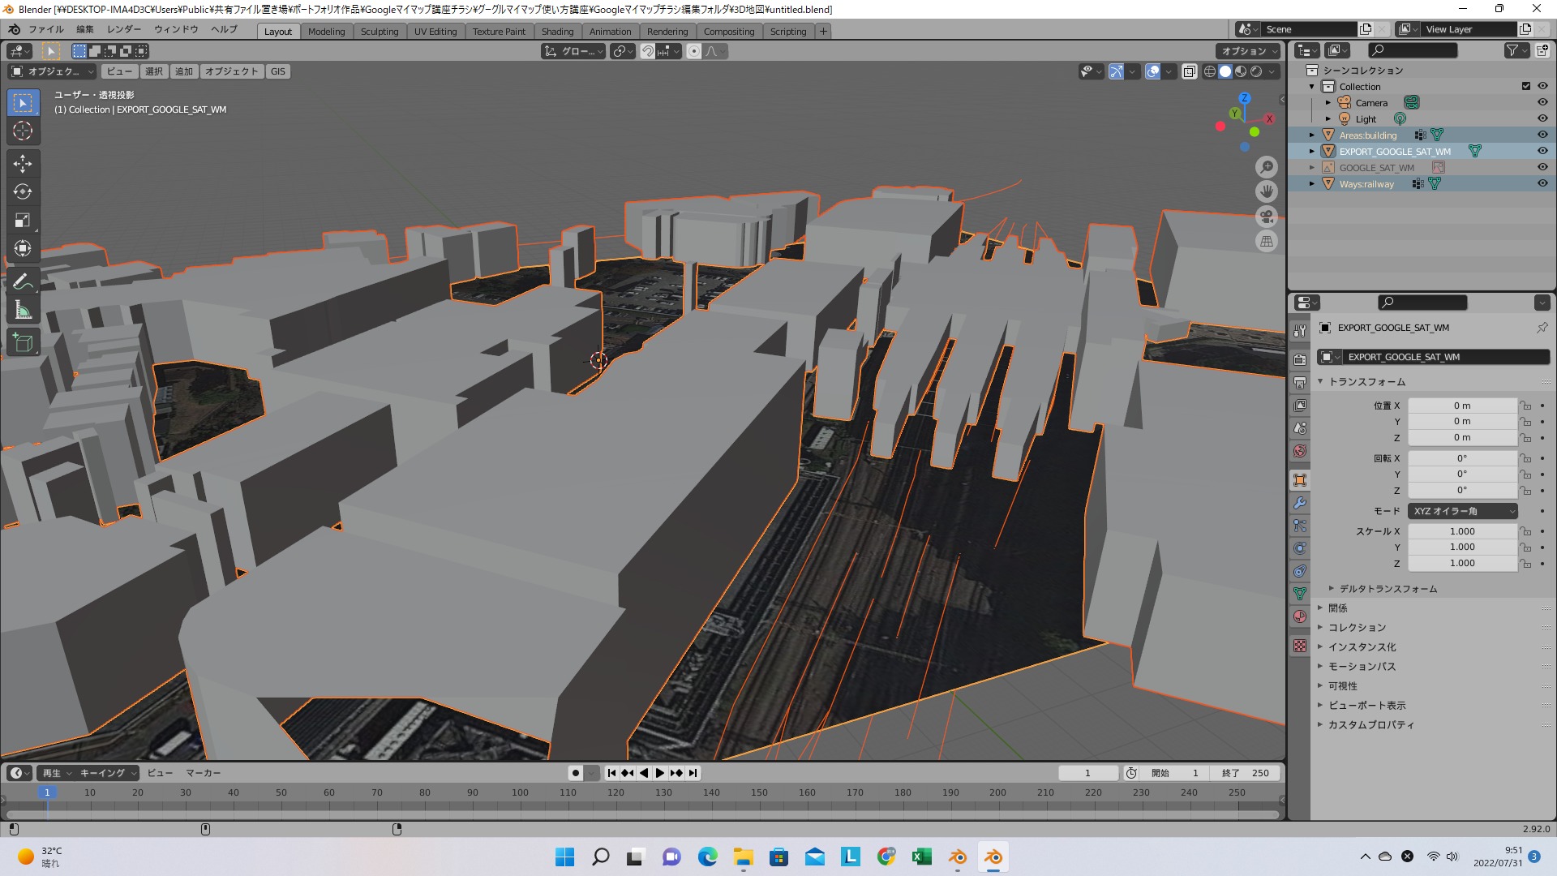Screen dimensions: 1557x876
Task: Choose the Add Cube tool
Action: tap(23, 342)
